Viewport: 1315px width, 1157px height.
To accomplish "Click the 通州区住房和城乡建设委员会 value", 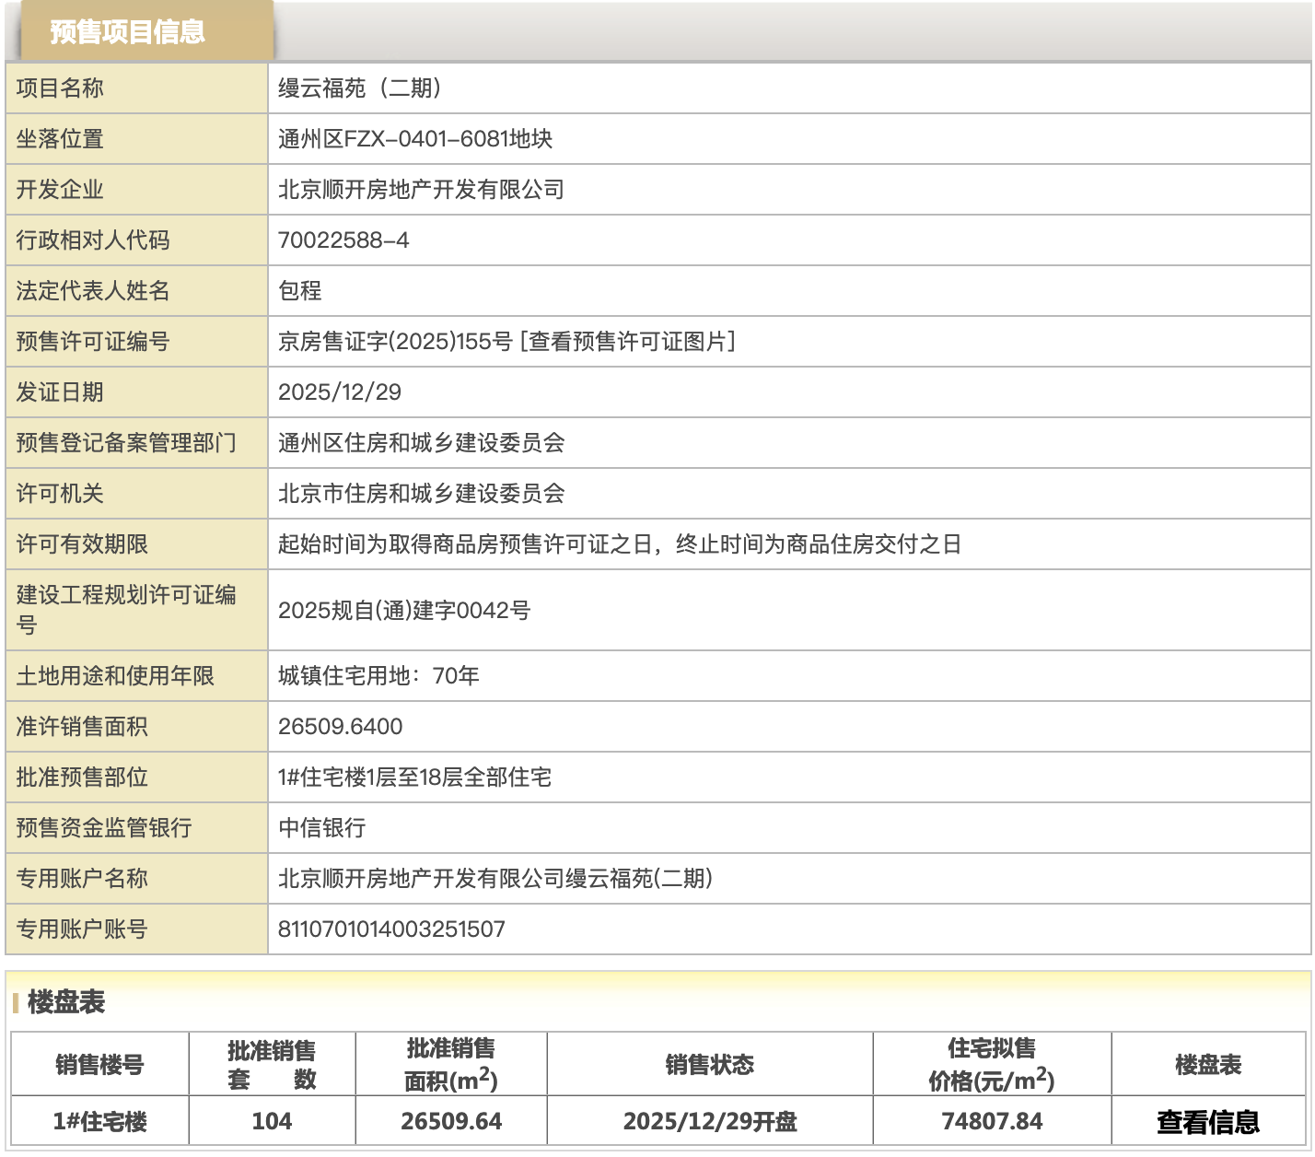I will click(421, 443).
